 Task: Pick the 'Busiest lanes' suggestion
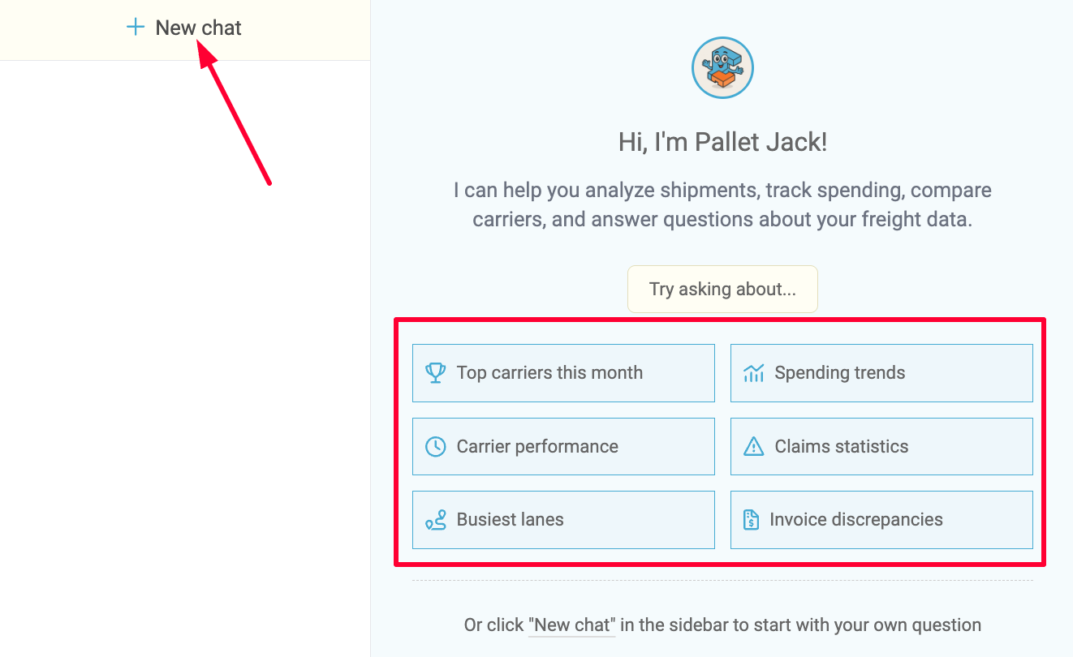pos(563,520)
